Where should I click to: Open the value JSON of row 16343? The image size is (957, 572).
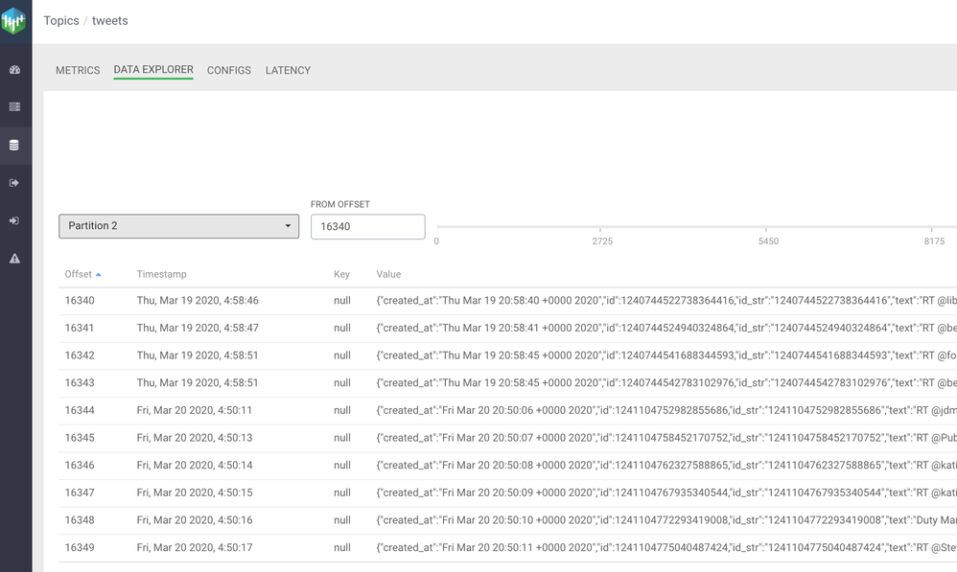[x=666, y=383]
